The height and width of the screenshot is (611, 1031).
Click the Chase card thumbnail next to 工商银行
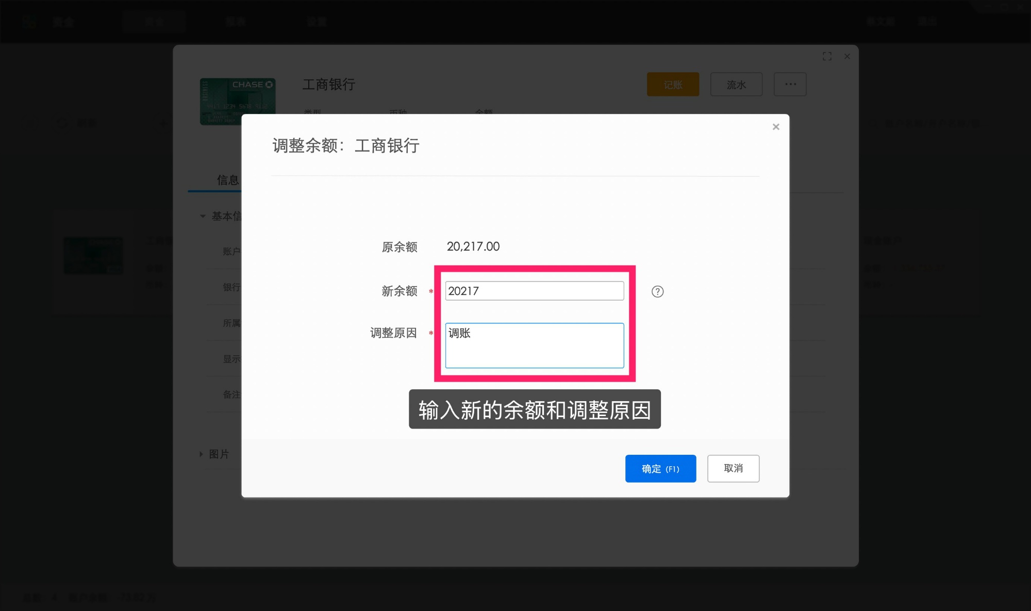(x=238, y=102)
